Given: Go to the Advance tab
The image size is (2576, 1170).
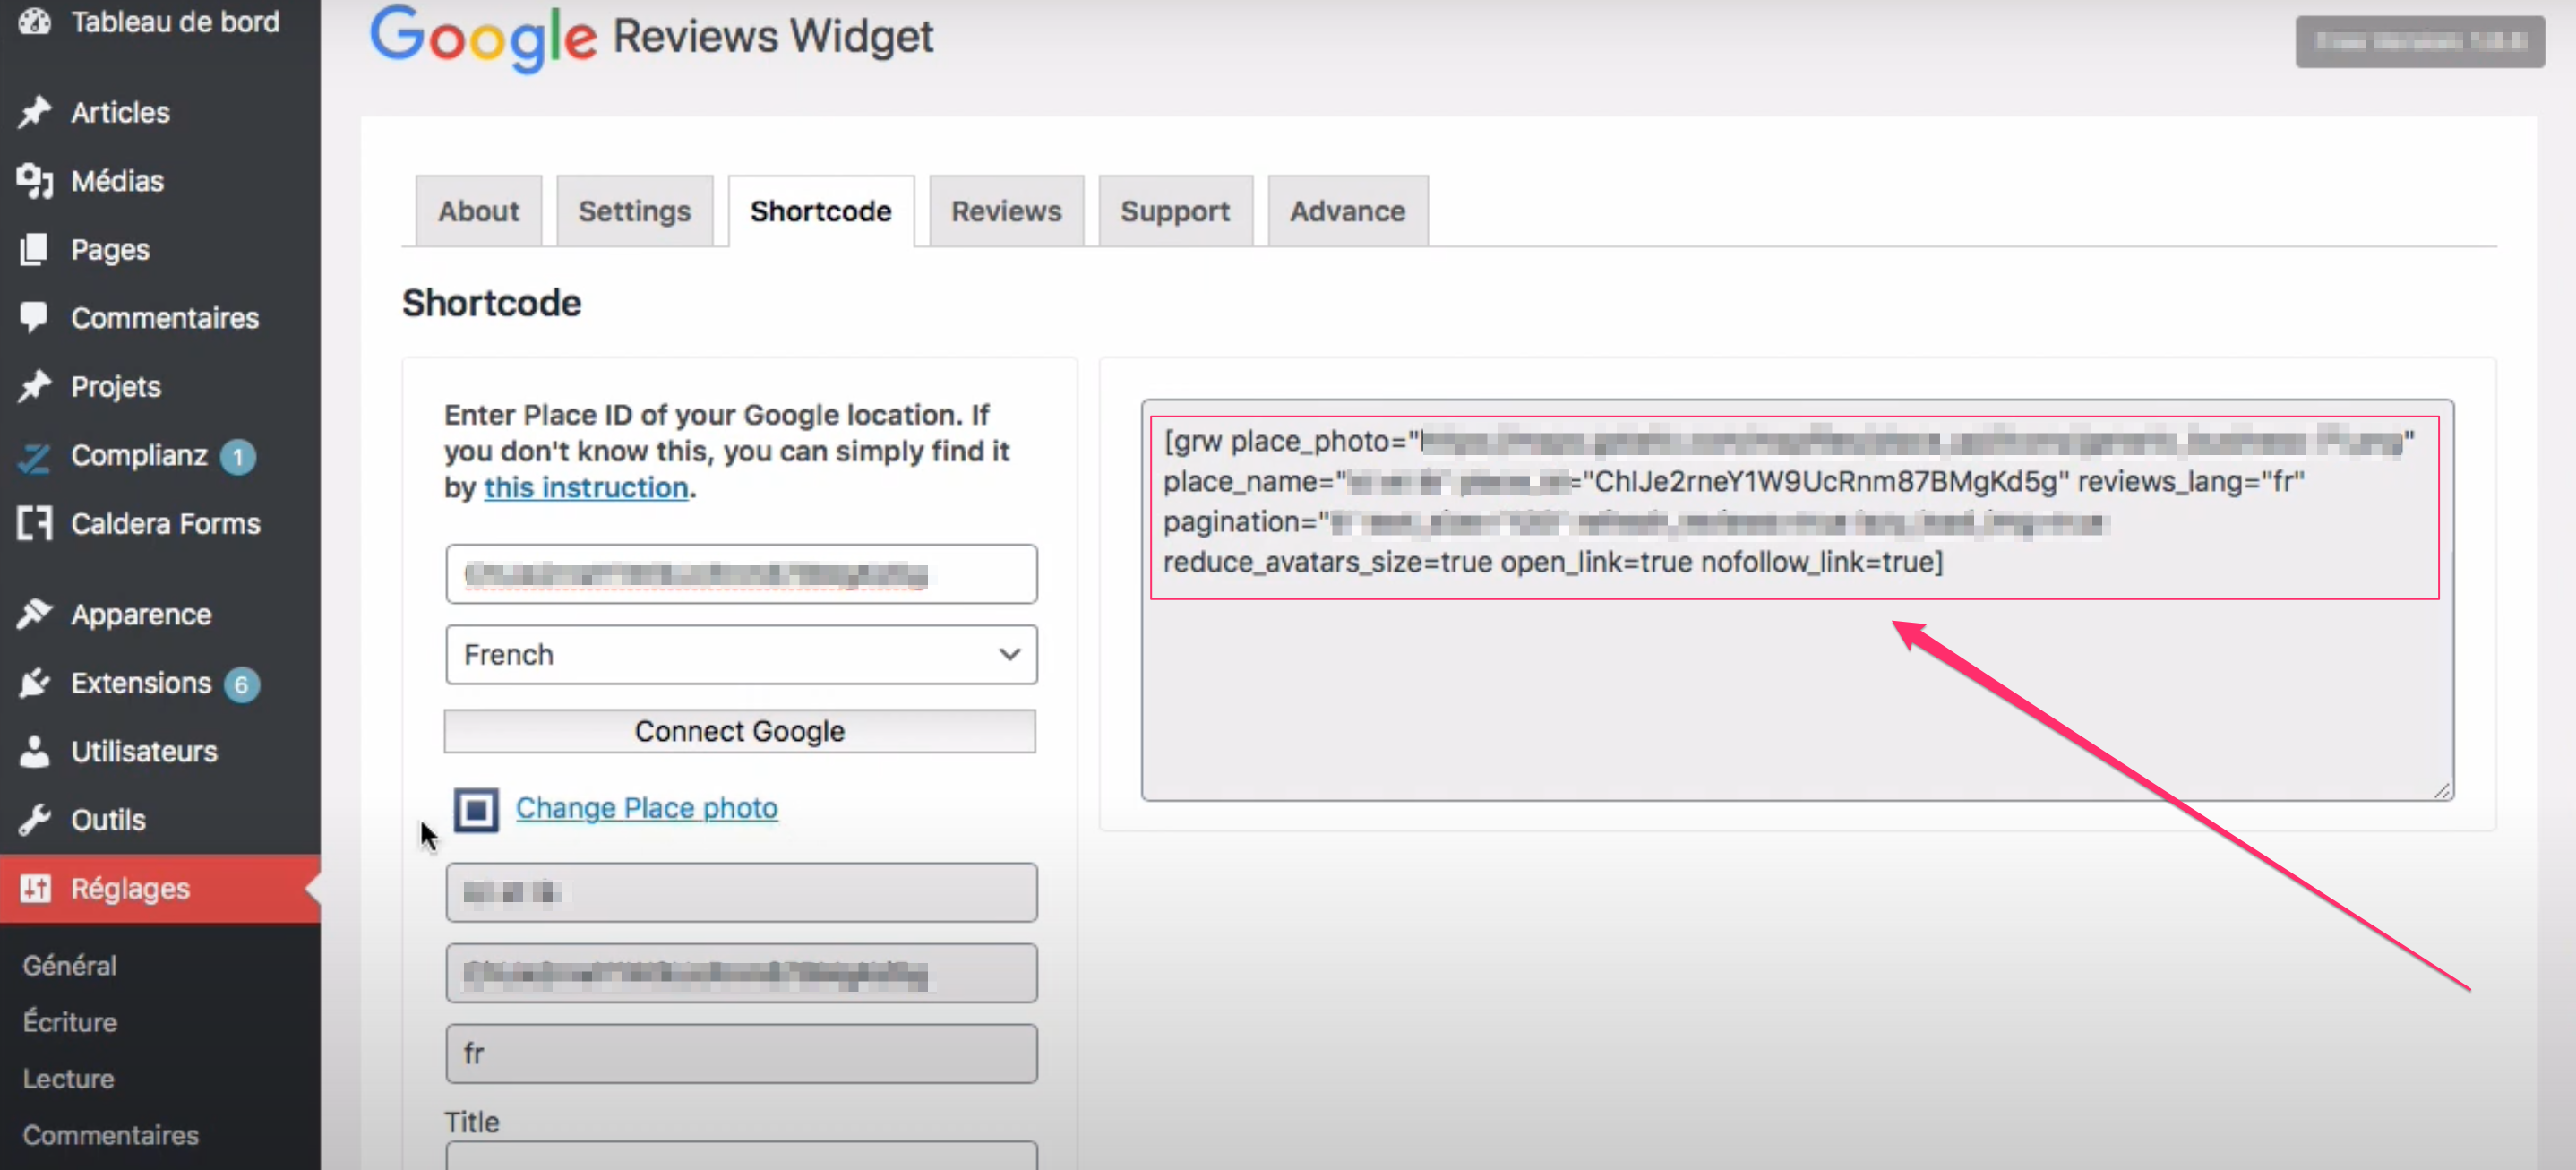Looking at the screenshot, I should pos(1346,211).
